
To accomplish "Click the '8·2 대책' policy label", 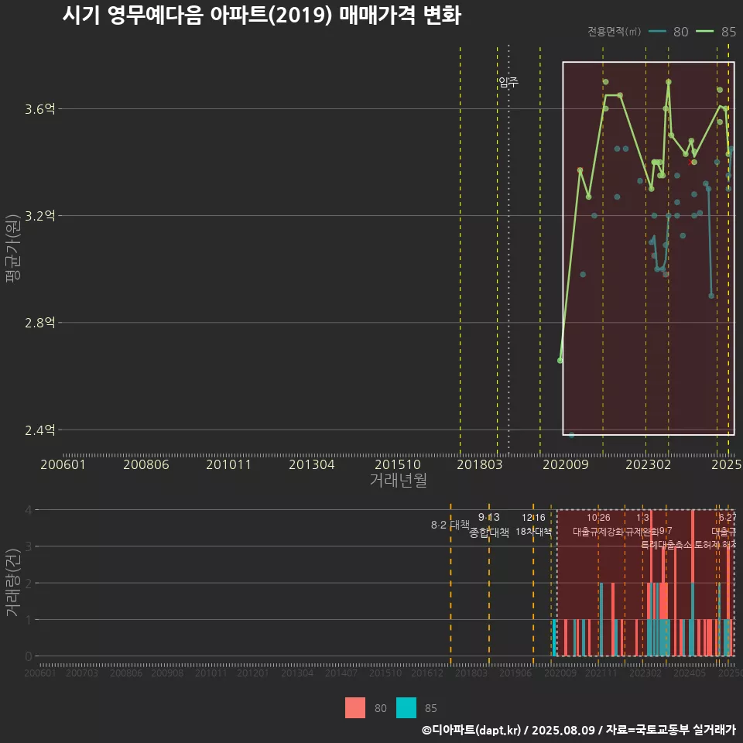I will [x=450, y=525].
